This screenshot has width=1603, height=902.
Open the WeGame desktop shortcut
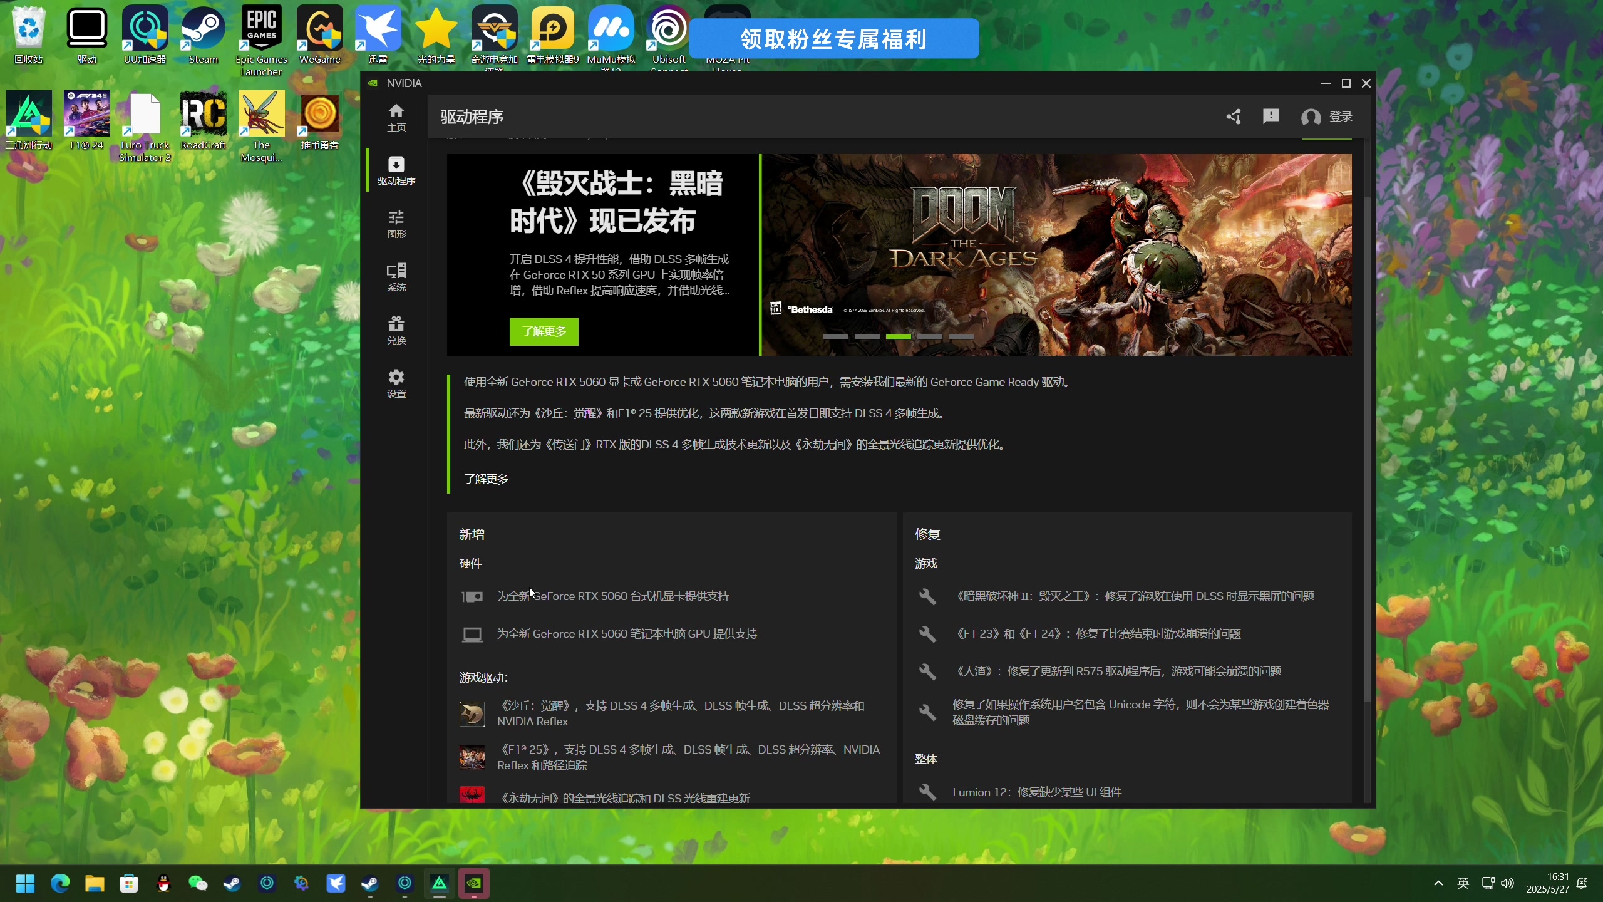[320, 35]
